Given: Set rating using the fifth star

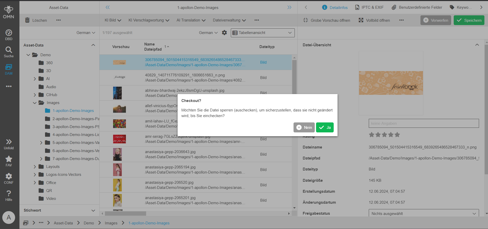Looking at the screenshot, I should 397,135.
